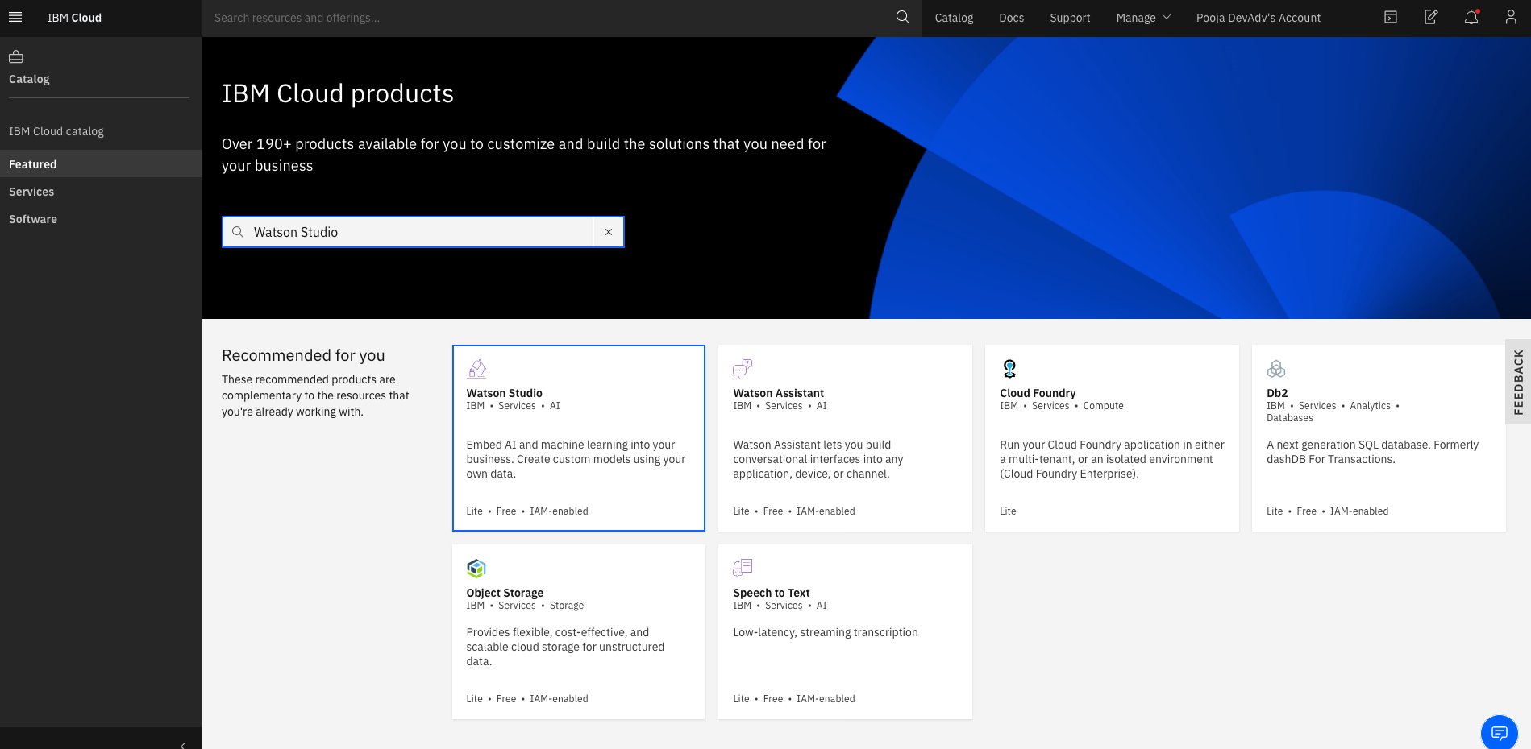This screenshot has width=1531, height=749.
Task: Open the Support menu item
Action: click(1070, 18)
